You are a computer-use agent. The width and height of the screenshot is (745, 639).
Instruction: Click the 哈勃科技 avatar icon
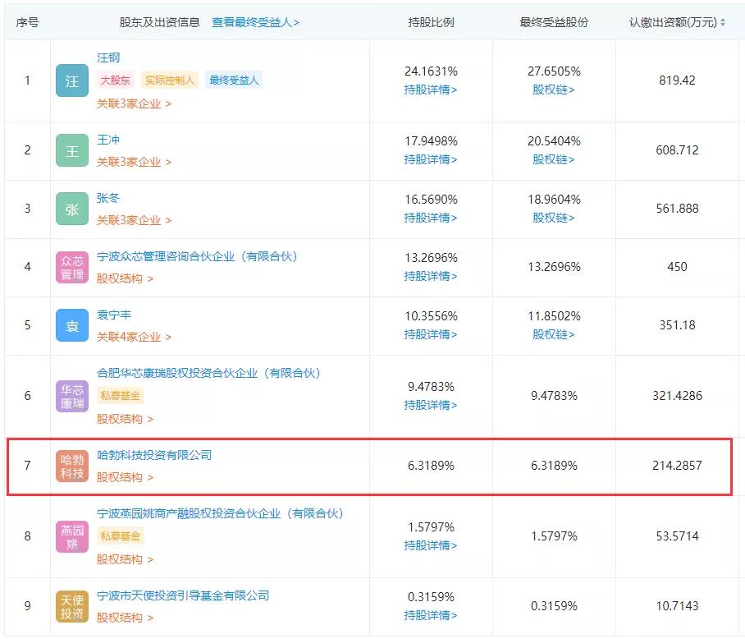(71, 466)
